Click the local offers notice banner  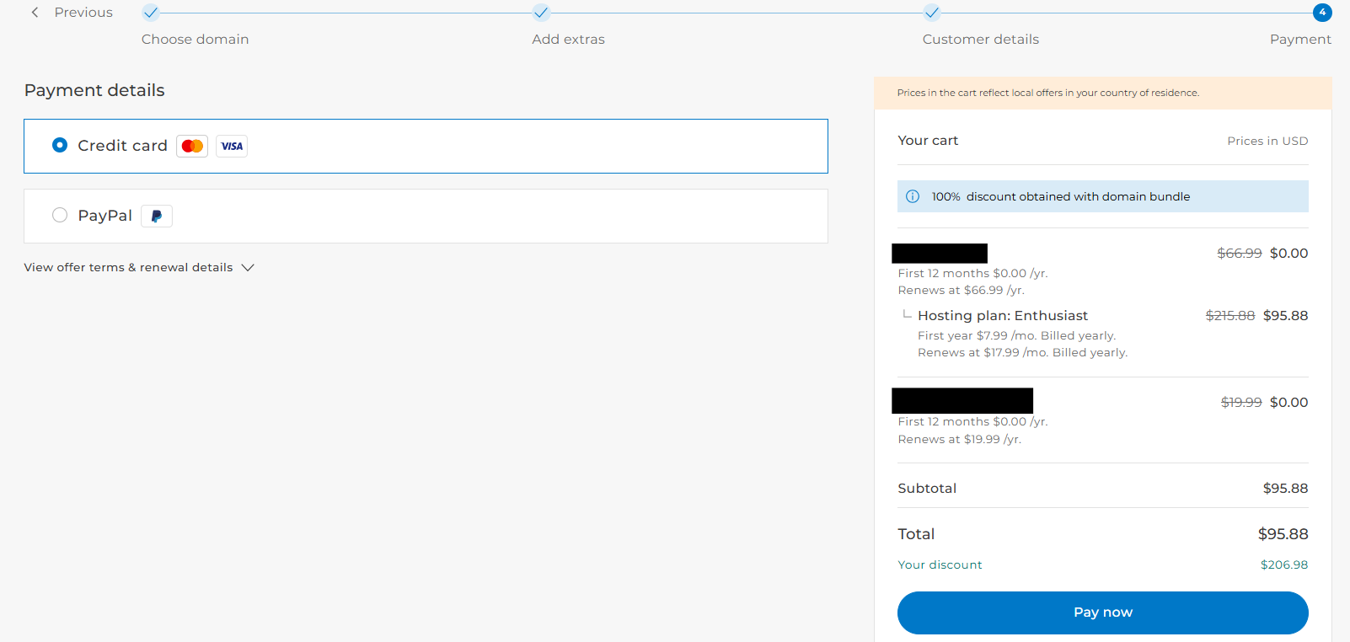point(1102,93)
